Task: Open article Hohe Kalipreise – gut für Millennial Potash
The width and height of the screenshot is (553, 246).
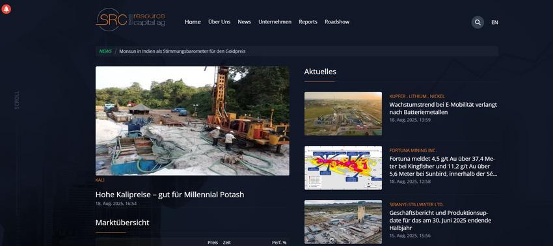Action: coord(170,195)
